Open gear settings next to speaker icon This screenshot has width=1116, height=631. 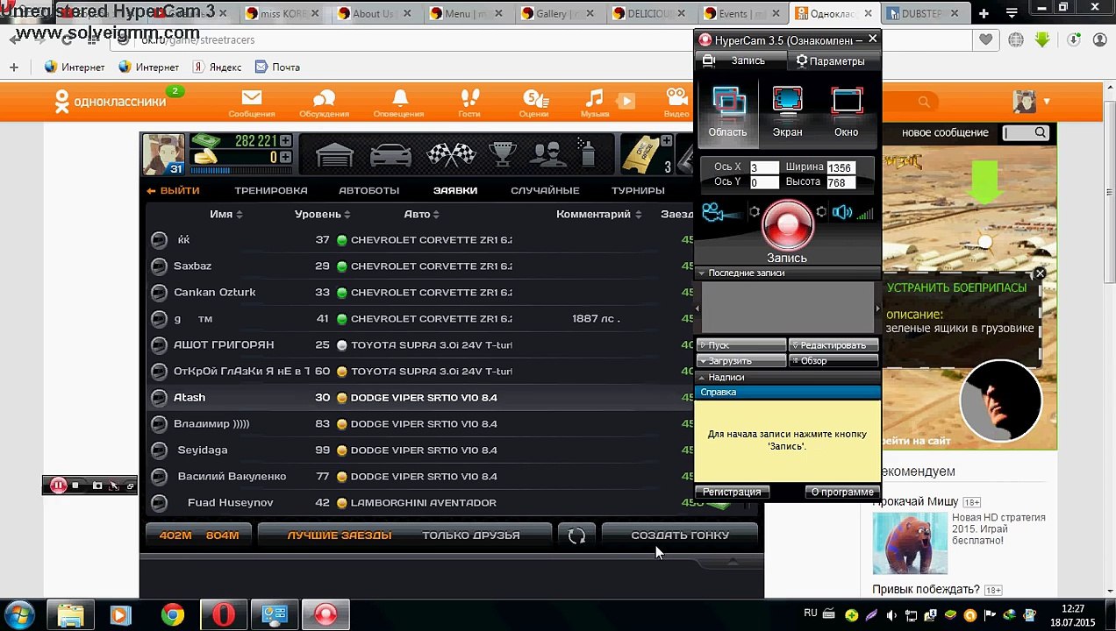coord(821,212)
